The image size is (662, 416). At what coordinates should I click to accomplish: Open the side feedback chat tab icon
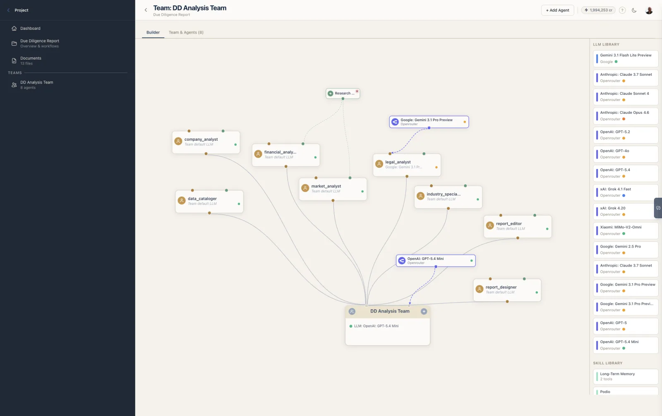click(x=658, y=208)
